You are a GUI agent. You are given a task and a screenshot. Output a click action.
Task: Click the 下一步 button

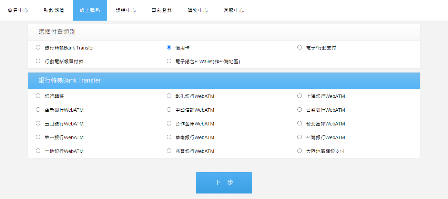(x=224, y=183)
